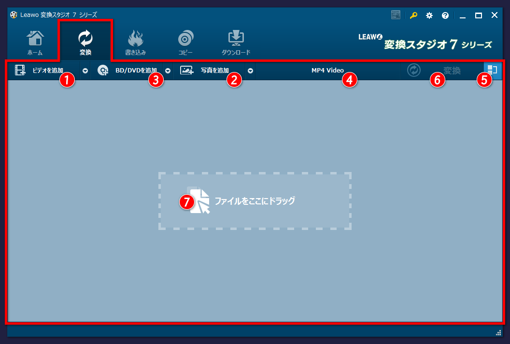This screenshot has height=344, width=510.
Task: Open the コピー (Copy) disc module
Action: click(185, 43)
